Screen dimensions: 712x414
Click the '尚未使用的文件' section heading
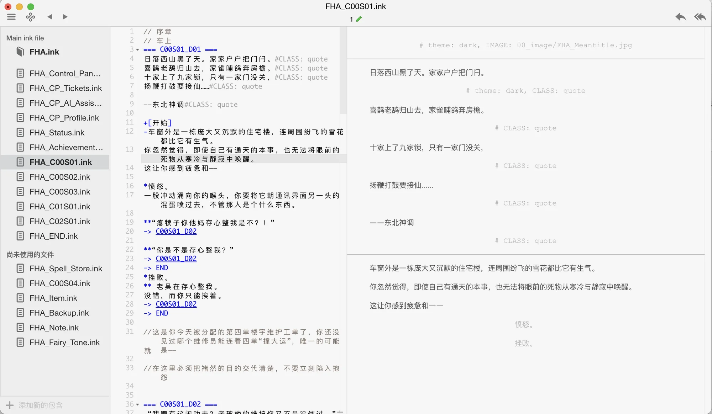point(30,255)
